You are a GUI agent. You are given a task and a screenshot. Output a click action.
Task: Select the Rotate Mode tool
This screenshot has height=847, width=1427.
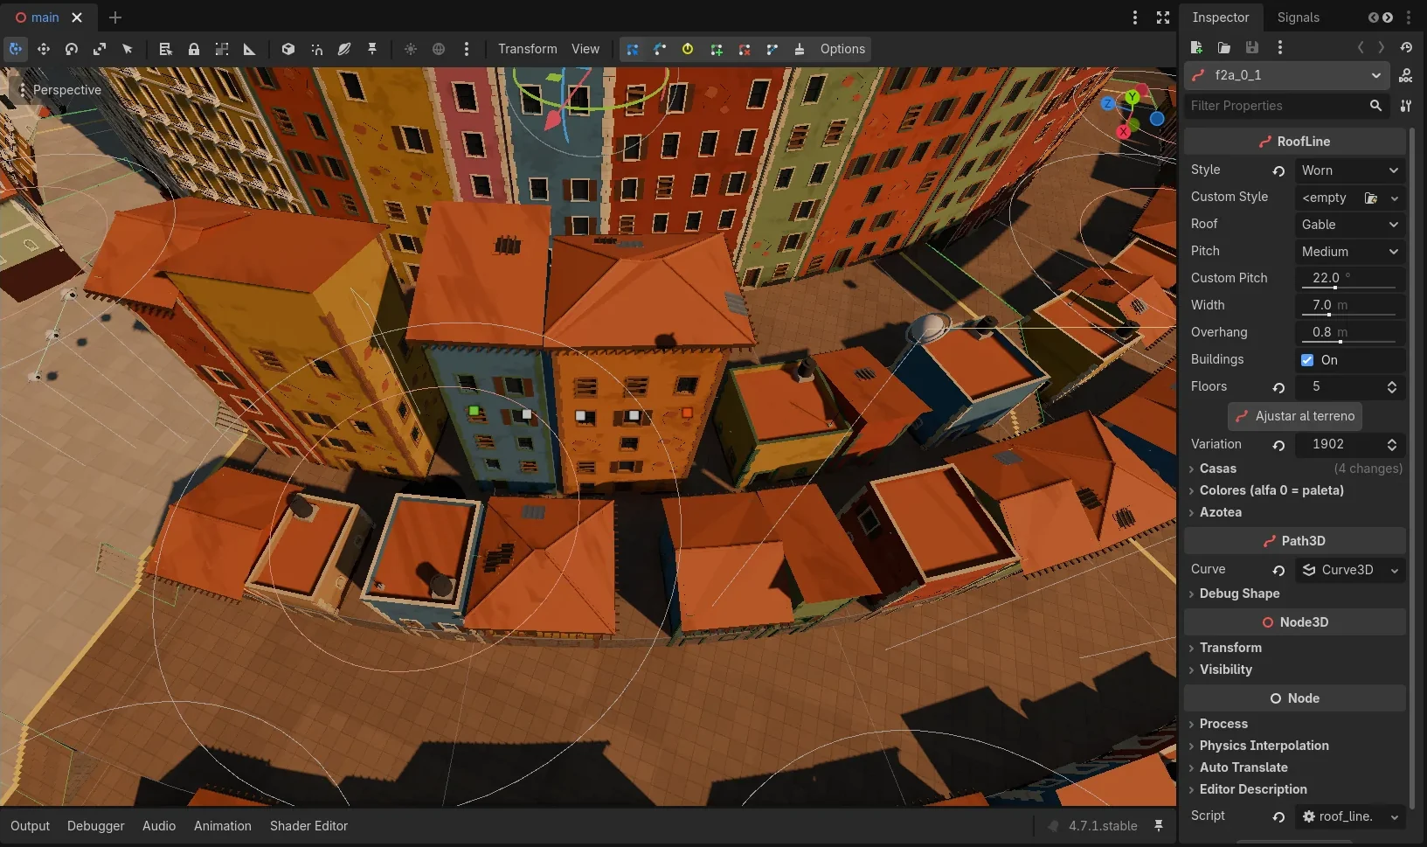click(72, 49)
